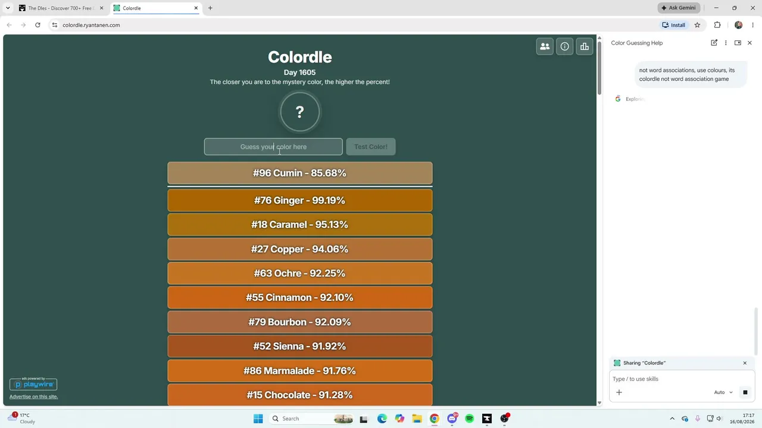Click the #27 Copper - 94.06% row
The width and height of the screenshot is (762, 428).
(300, 249)
